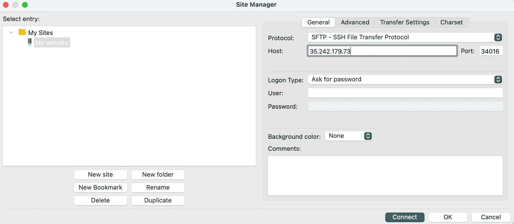Screen dimensions: 514x224
Task: Click the server icon beside My website
Action: [x=30, y=43]
